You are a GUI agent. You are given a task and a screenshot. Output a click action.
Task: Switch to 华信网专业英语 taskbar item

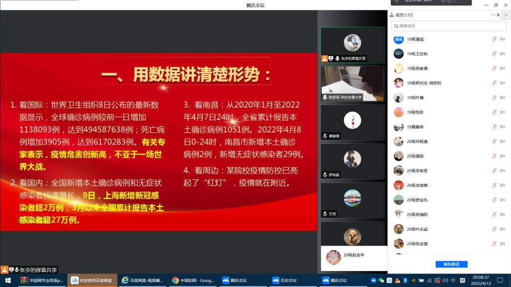(42, 280)
